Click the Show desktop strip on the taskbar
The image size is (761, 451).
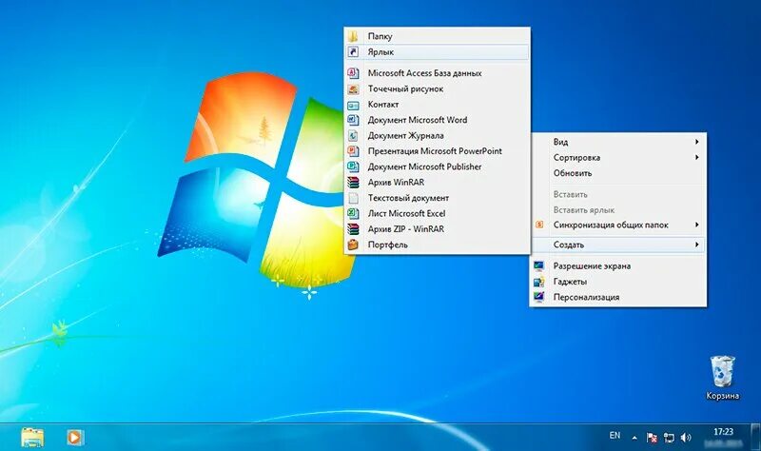755,437
